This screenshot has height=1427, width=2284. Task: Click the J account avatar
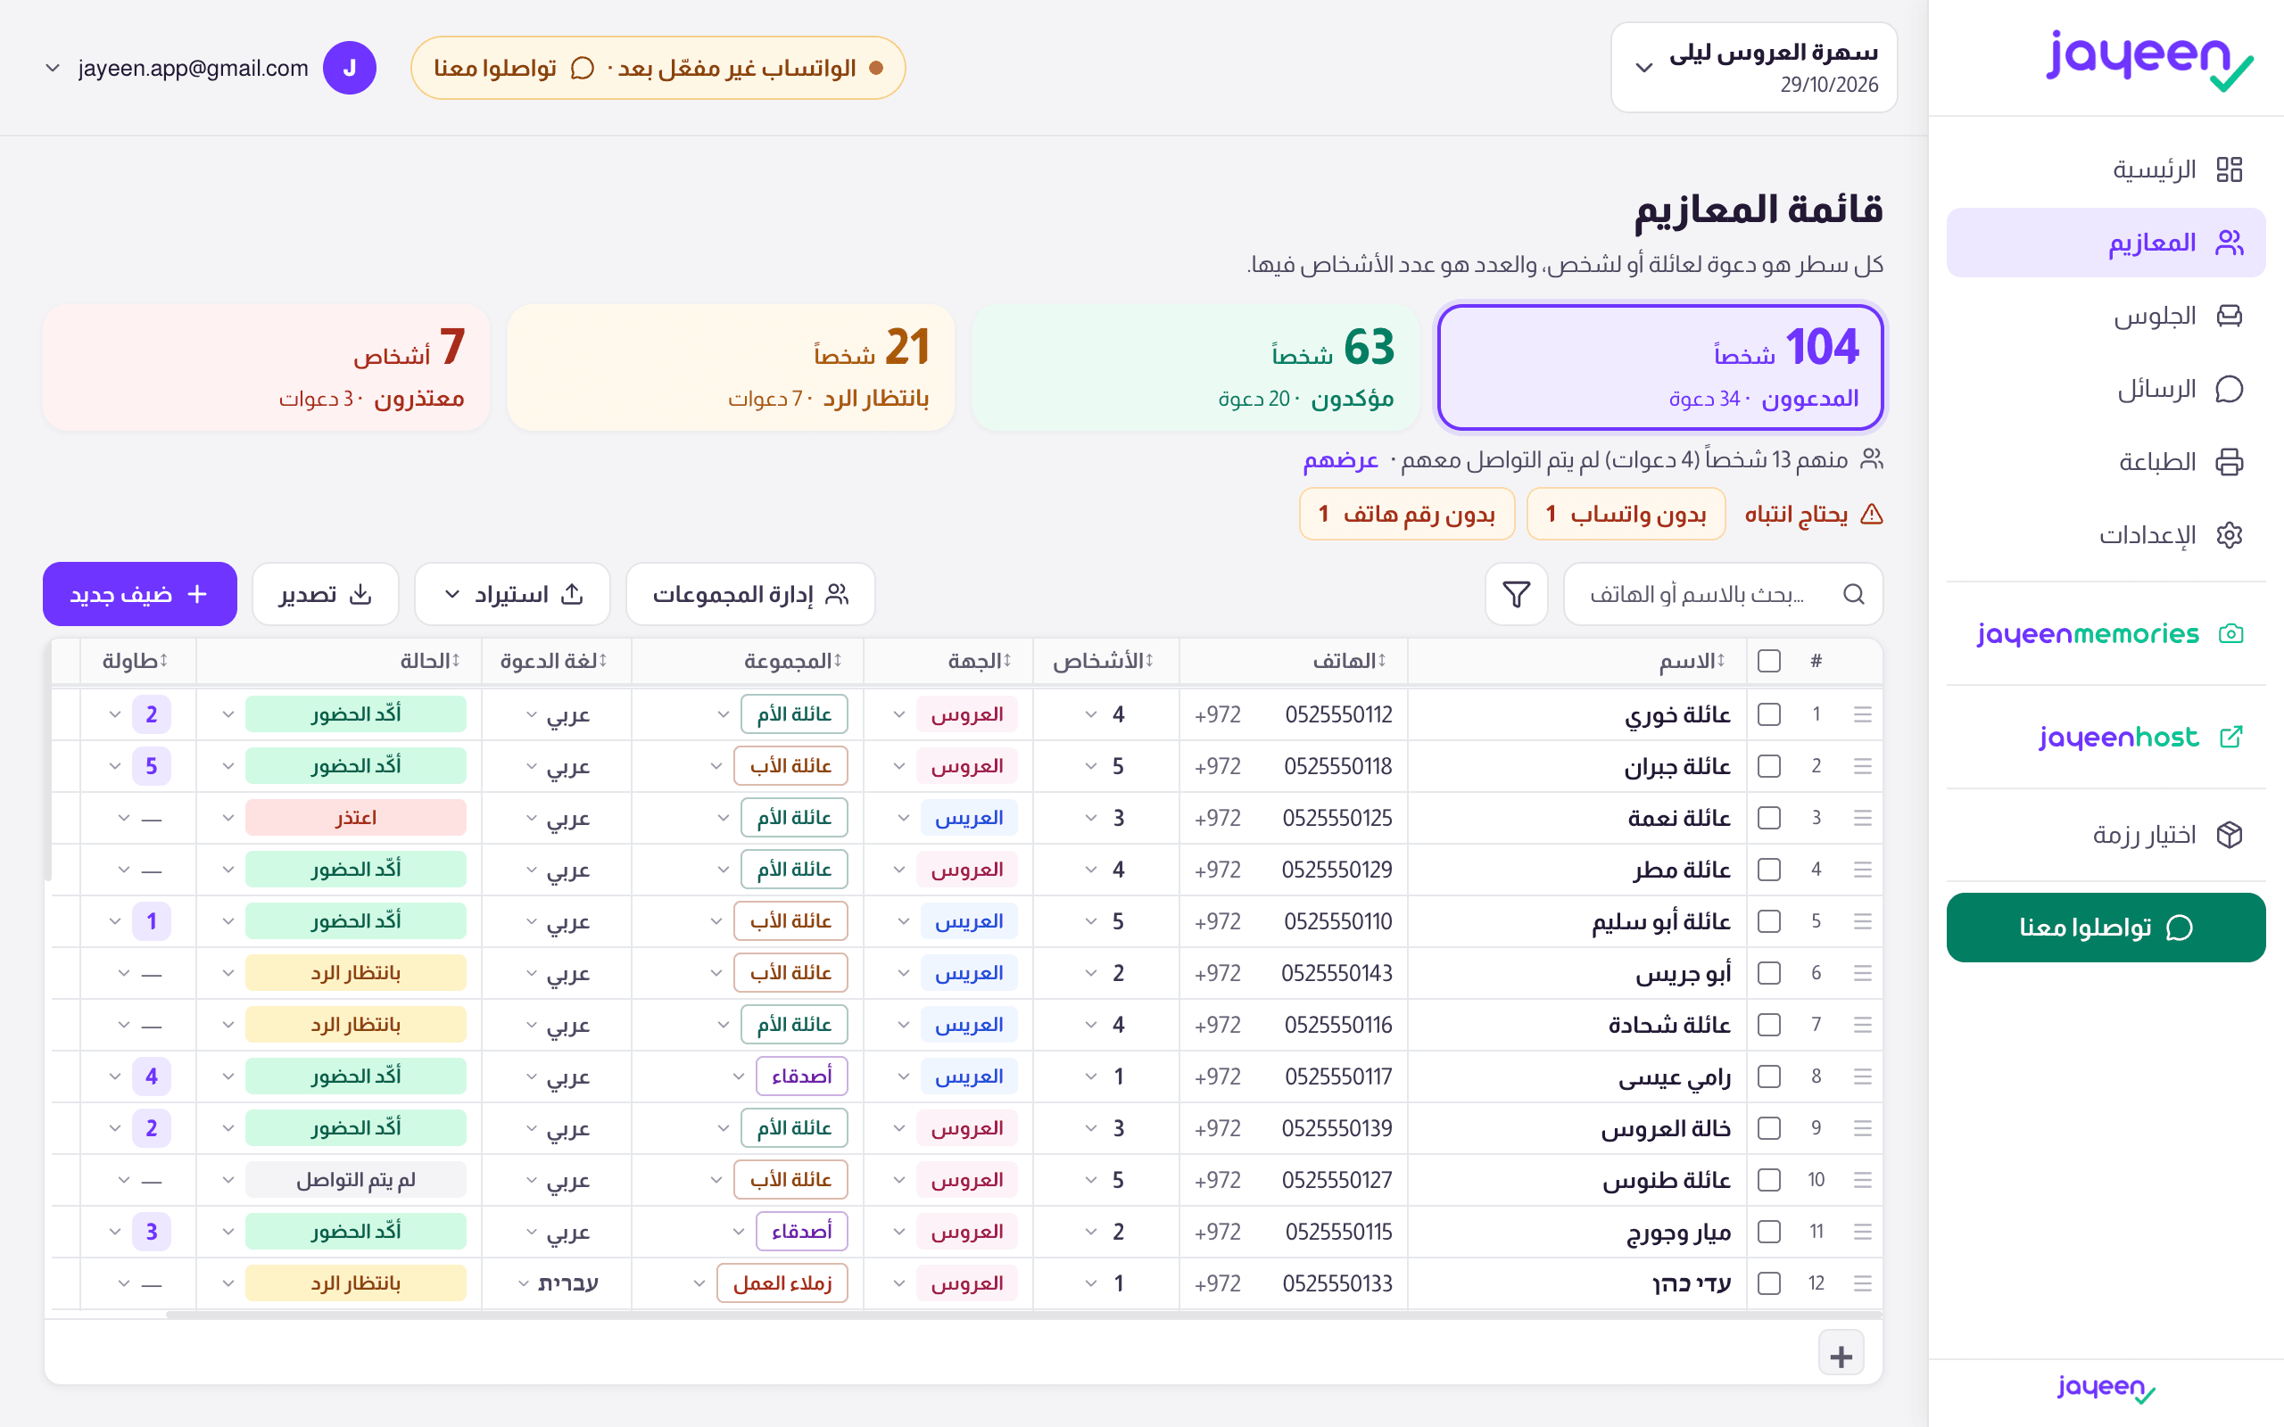pyautogui.click(x=349, y=68)
